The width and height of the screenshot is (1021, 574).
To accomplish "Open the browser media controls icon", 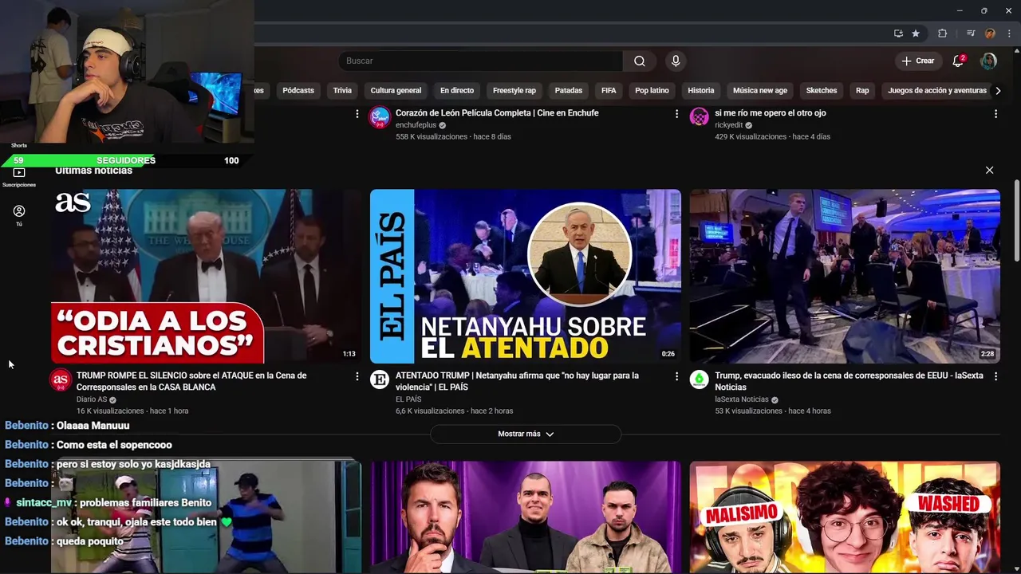I will 971,33.
